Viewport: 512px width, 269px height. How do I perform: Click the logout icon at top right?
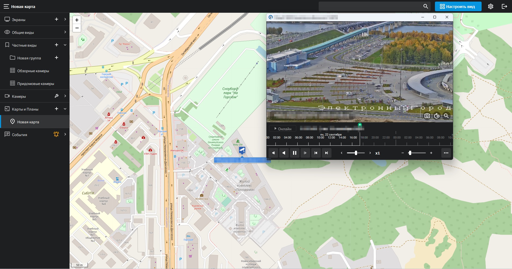[x=504, y=6]
